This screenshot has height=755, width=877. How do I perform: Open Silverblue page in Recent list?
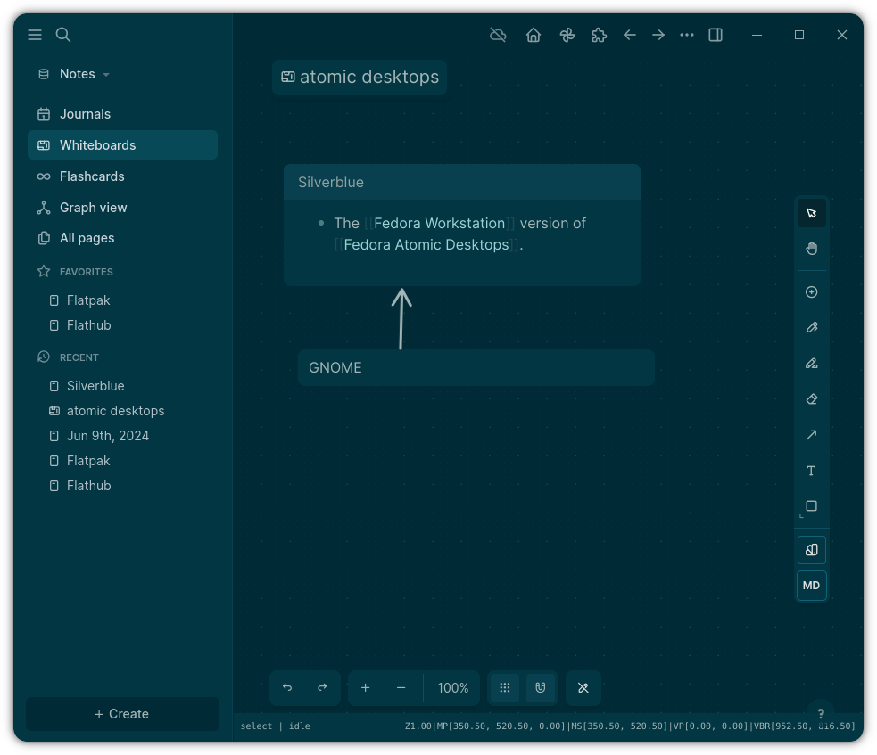tap(95, 386)
